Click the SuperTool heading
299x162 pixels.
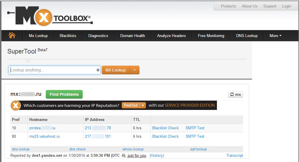point(21,51)
